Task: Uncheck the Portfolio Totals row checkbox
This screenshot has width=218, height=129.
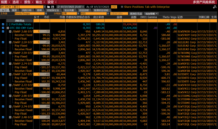Action: point(3,24)
